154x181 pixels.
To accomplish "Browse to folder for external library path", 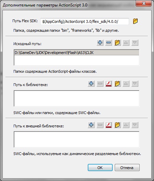I will click(117, 125).
